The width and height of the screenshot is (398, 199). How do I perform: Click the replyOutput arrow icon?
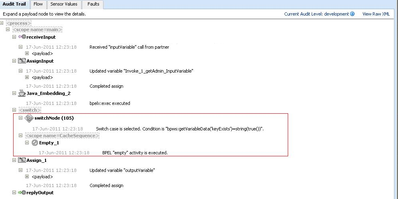pos(22,193)
